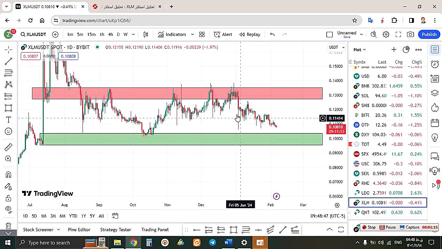Image resolution: width=442 pixels, height=249 pixels.
Task: Add symbol to the watchlist
Action: click(x=394, y=49)
